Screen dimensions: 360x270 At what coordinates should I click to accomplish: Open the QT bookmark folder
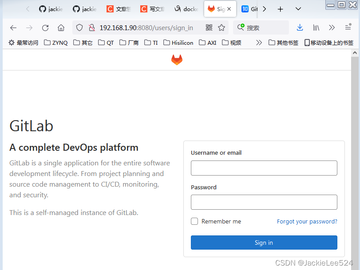tap(106, 43)
